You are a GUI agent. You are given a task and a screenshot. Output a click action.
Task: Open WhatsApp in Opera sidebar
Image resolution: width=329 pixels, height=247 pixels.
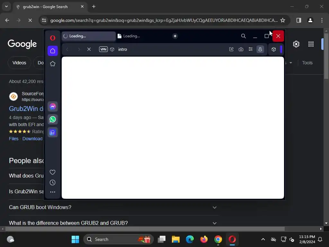pyautogui.click(x=52, y=119)
